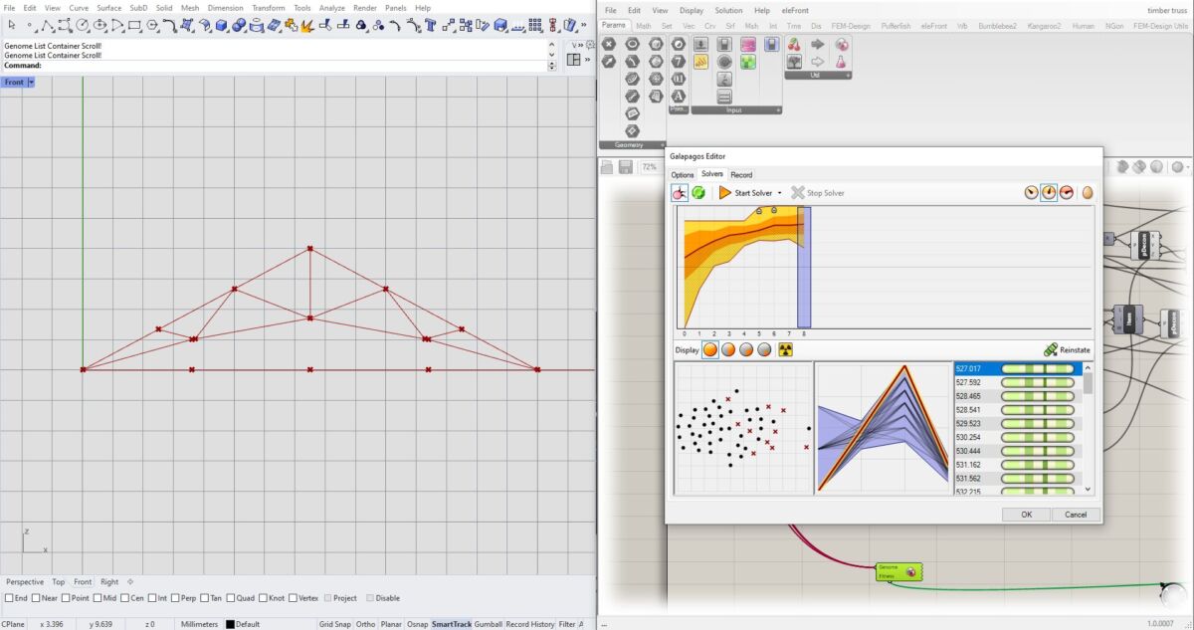
Task: Click the gene slider beside fitness 527.017
Action: tap(1040, 368)
